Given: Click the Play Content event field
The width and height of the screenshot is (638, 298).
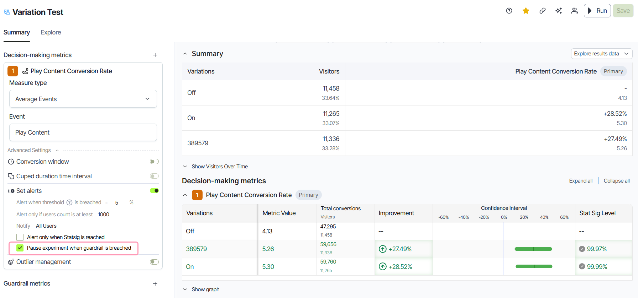Looking at the screenshot, I should click(x=83, y=132).
